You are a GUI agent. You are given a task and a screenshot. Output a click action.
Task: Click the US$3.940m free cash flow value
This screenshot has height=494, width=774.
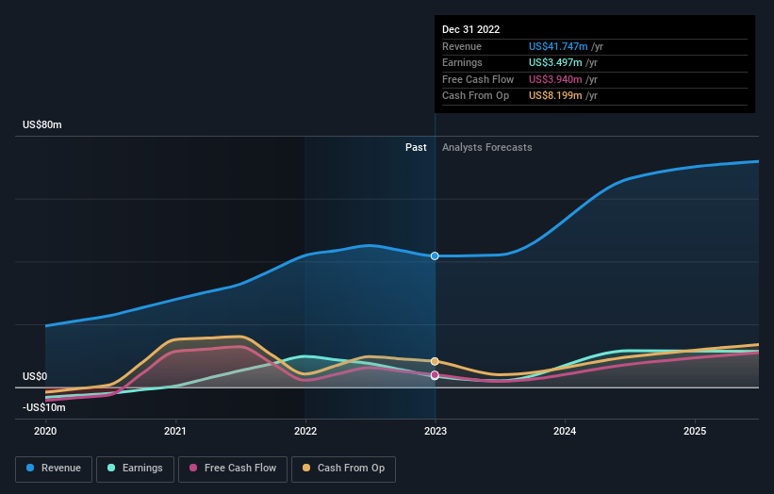coord(555,79)
